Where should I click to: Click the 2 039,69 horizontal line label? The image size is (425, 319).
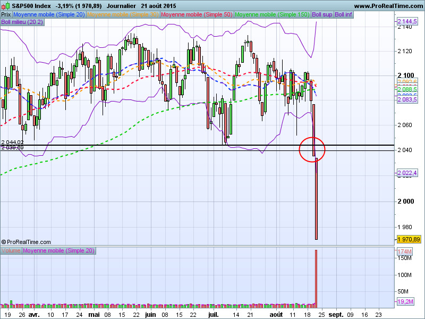[x=12, y=148]
